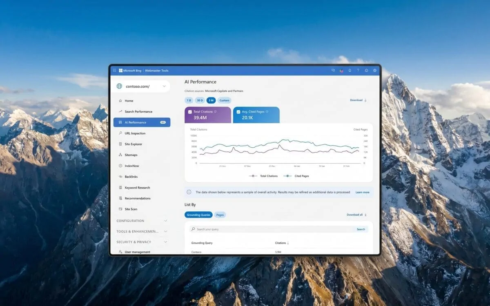Click the Citations sort arrow icon
The image size is (490, 306).
[288, 243]
